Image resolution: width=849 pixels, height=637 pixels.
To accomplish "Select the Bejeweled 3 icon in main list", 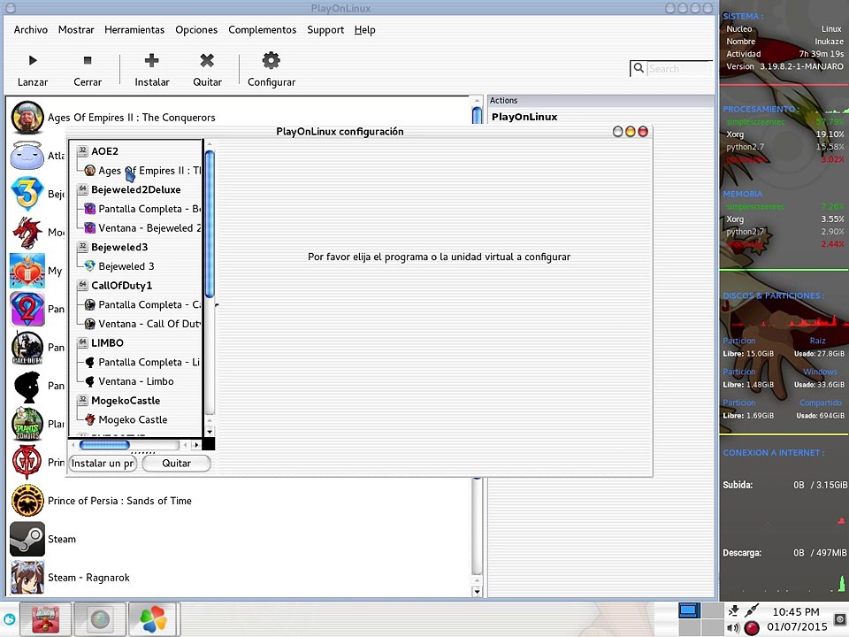I will pyautogui.click(x=27, y=194).
